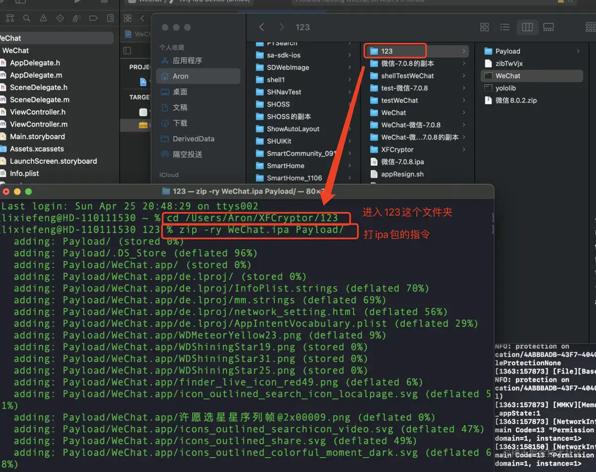The height and width of the screenshot is (472, 596).
Task: Switch Finder to icon view
Action: [485, 27]
